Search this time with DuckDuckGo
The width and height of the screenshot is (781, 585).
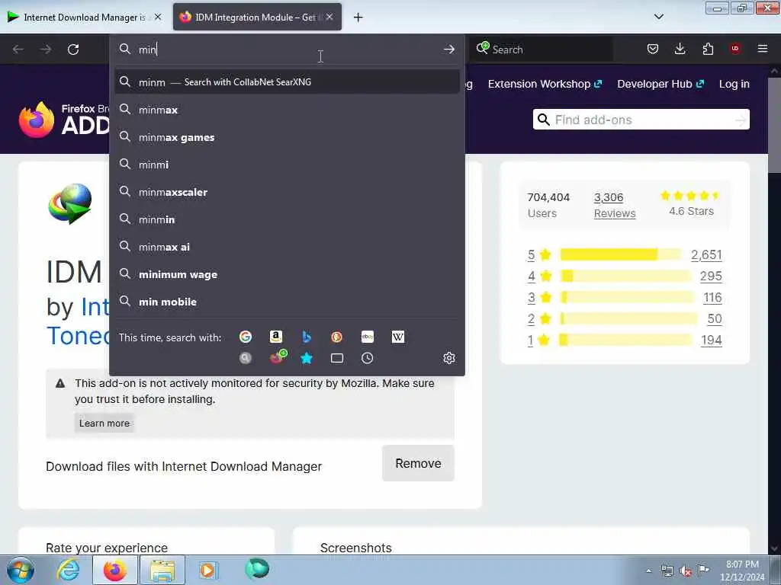(x=336, y=337)
